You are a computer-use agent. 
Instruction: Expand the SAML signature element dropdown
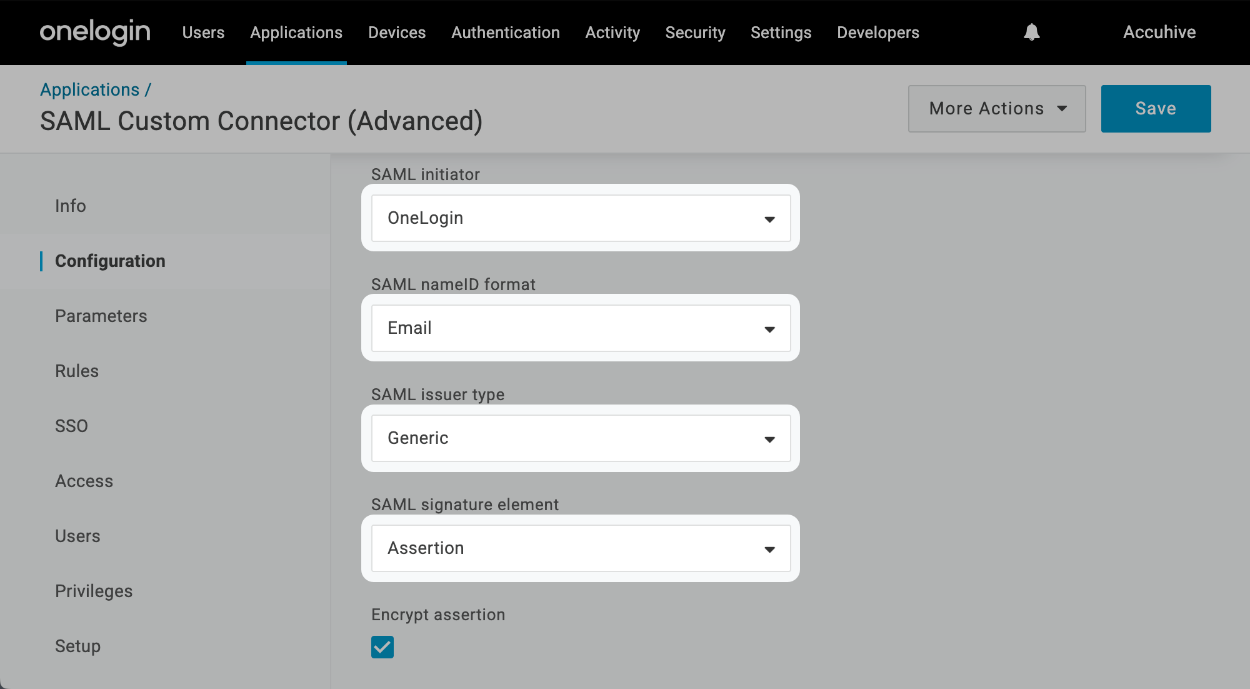(581, 548)
